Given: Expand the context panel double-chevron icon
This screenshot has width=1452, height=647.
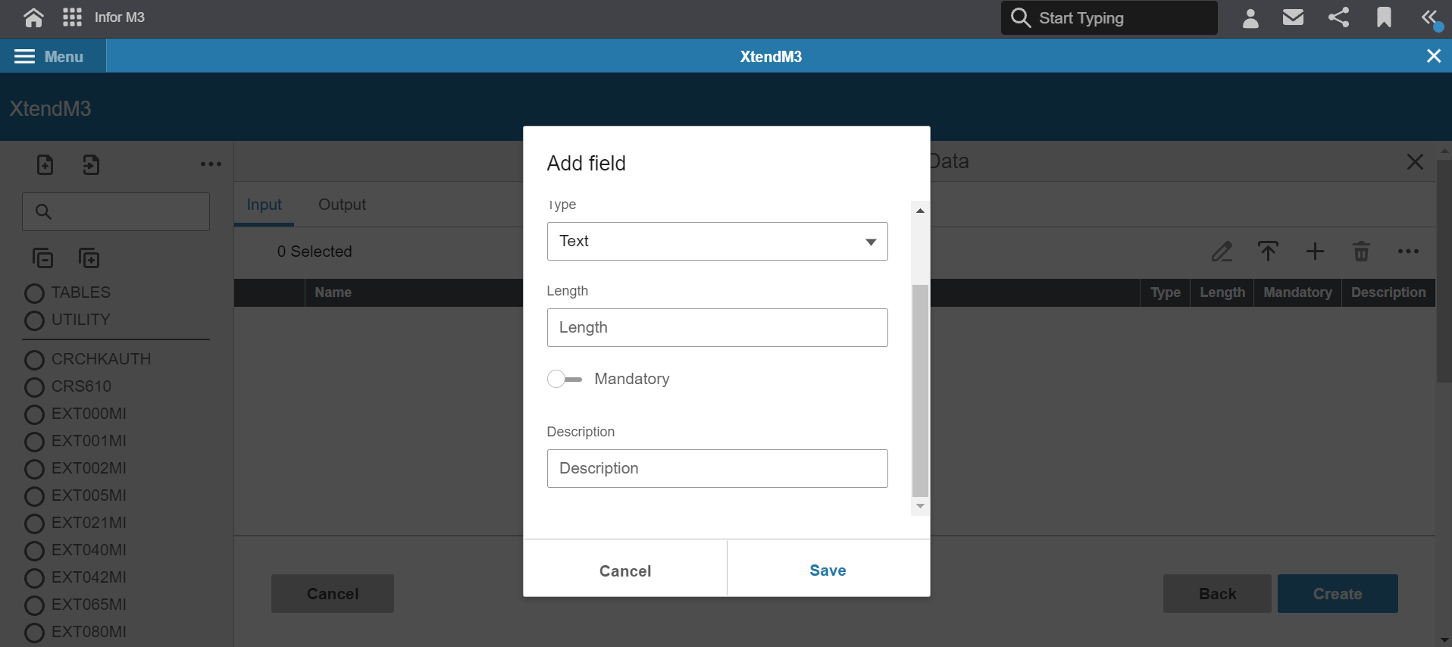Looking at the screenshot, I should [x=1430, y=18].
